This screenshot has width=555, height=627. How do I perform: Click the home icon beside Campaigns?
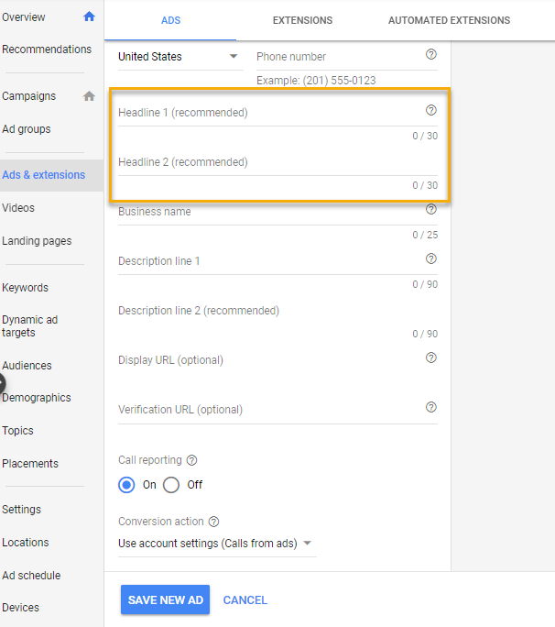(x=89, y=96)
